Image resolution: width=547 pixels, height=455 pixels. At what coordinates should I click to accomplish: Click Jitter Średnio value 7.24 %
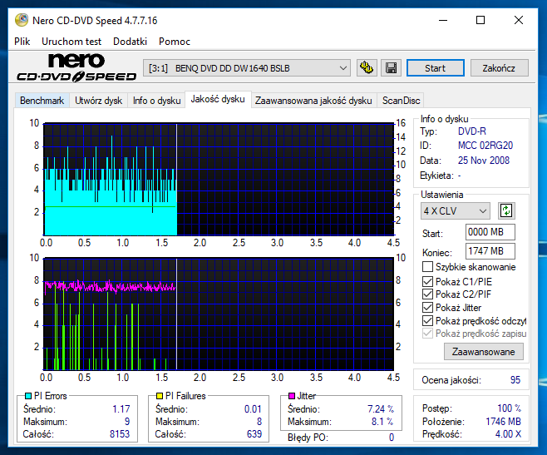pos(381,408)
